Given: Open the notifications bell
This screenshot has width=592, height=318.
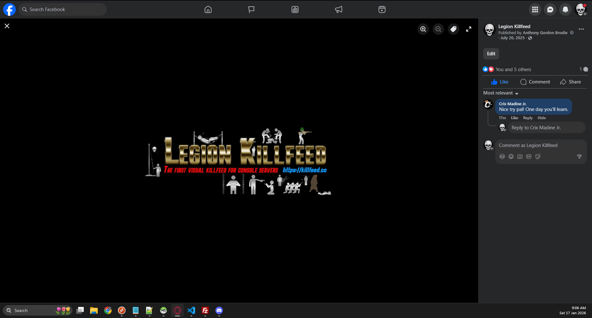Looking at the screenshot, I should coord(565,9).
